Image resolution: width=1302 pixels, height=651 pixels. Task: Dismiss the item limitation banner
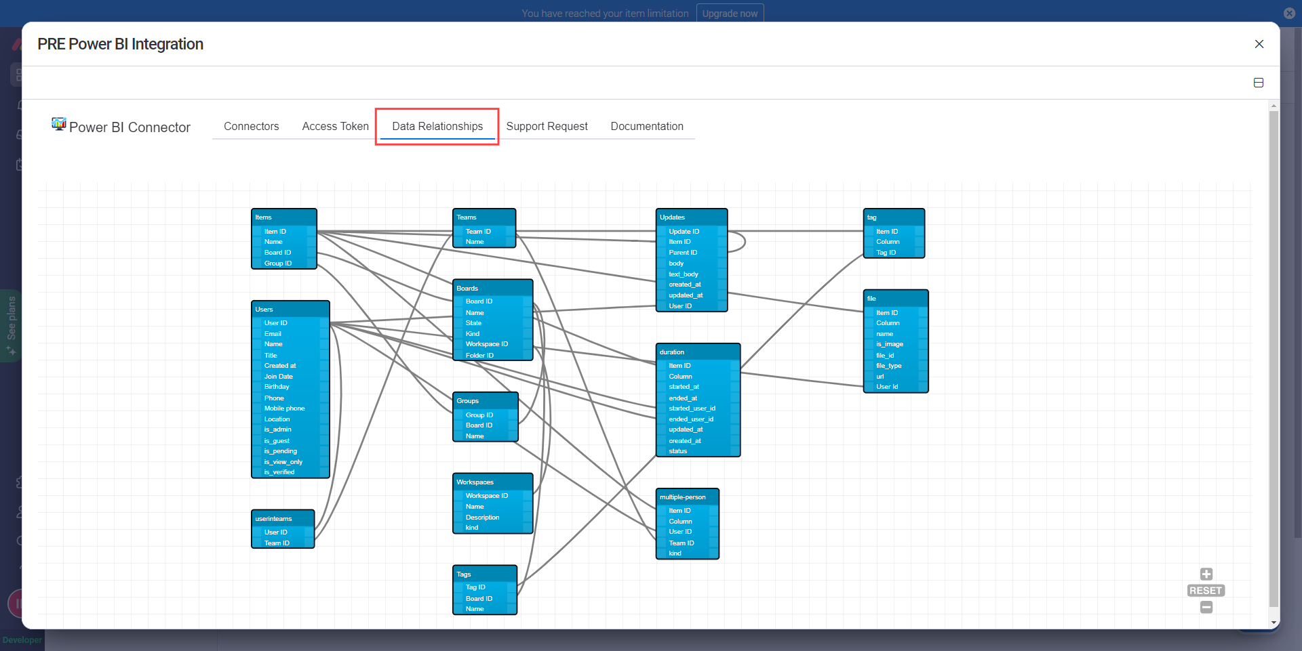[1289, 13]
